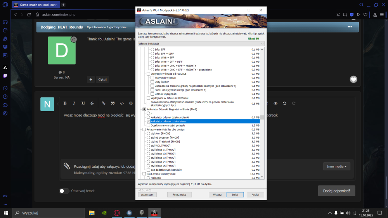Click 'Dodaj odpowiedź' to submit reply
The height and width of the screenshot is (218, 388).
click(336, 191)
